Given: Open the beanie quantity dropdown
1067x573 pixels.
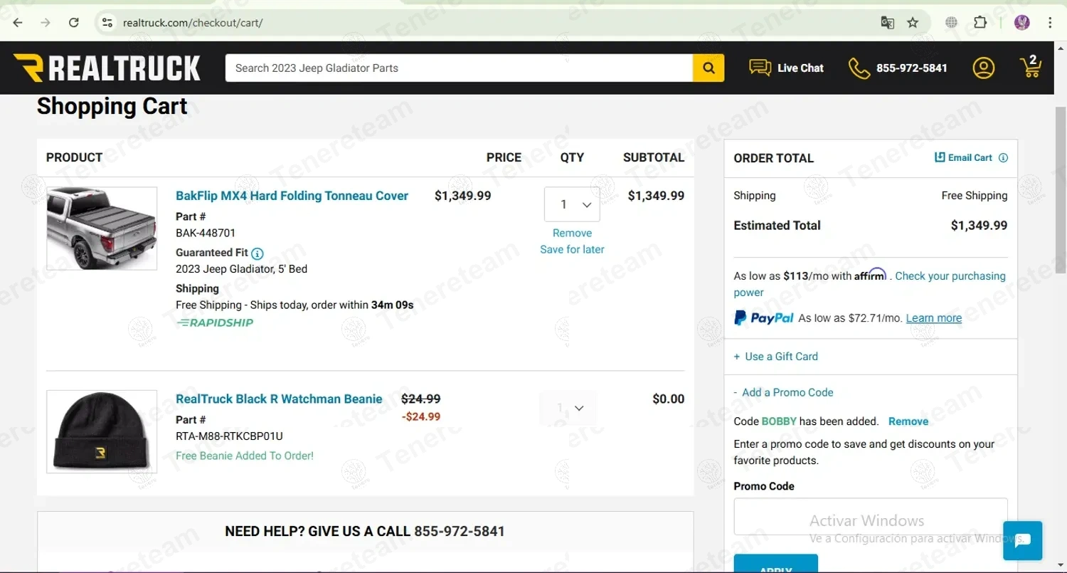Looking at the screenshot, I should point(568,408).
